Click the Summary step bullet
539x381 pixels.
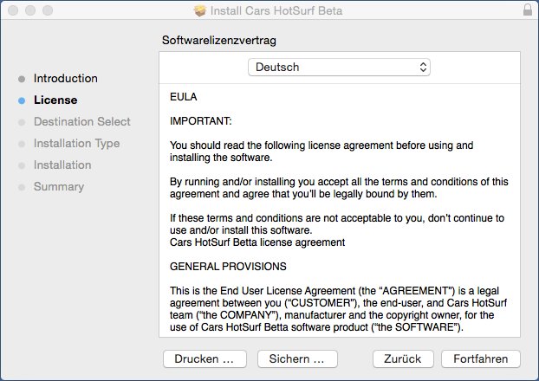point(22,187)
